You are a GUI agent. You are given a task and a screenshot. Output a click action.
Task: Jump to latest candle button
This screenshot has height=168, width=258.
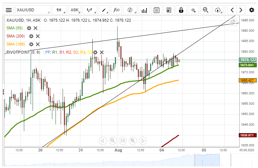(123, 141)
